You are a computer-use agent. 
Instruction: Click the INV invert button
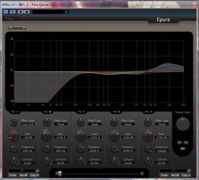(183, 149)
